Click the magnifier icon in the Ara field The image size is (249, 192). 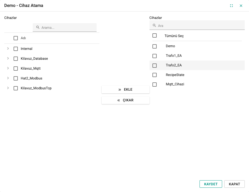pyautogui.click(x=154, y=26)
